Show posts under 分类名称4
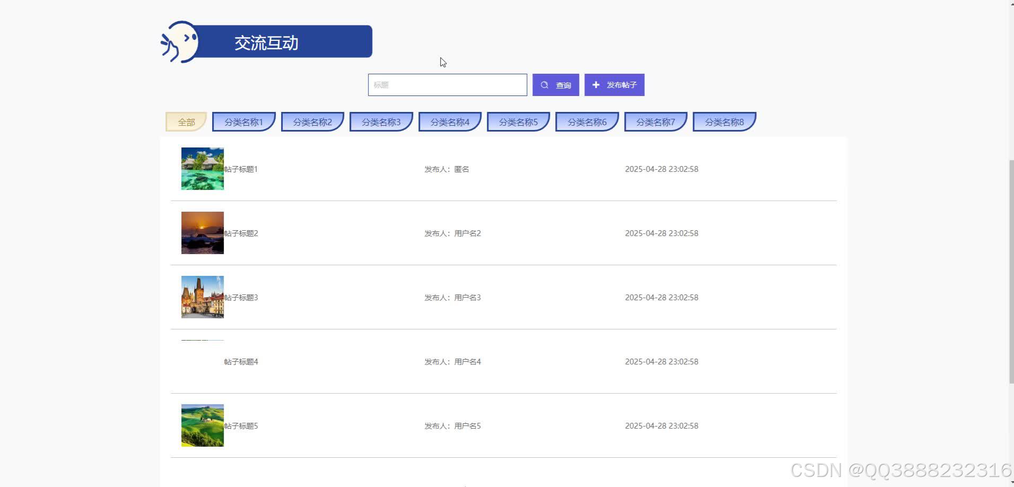 point(450,122)
